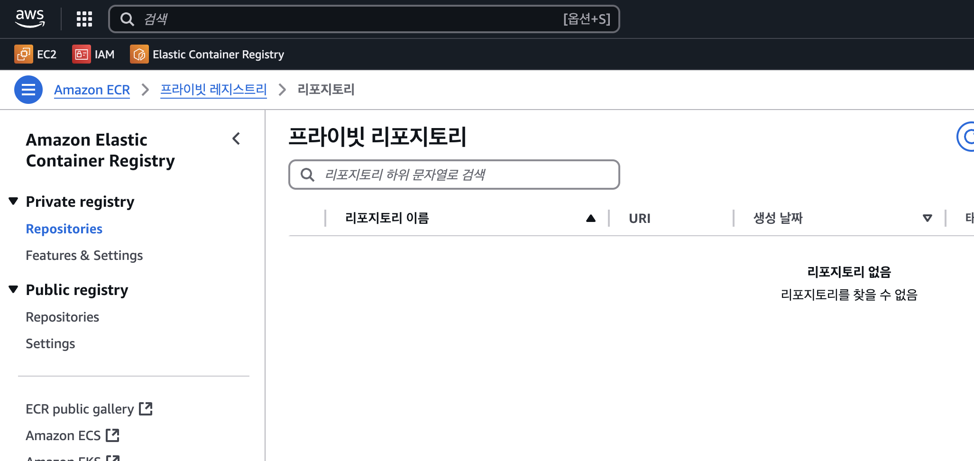Collapse the Private registry section
The image size is (974, 461).
tap(14, 201)
